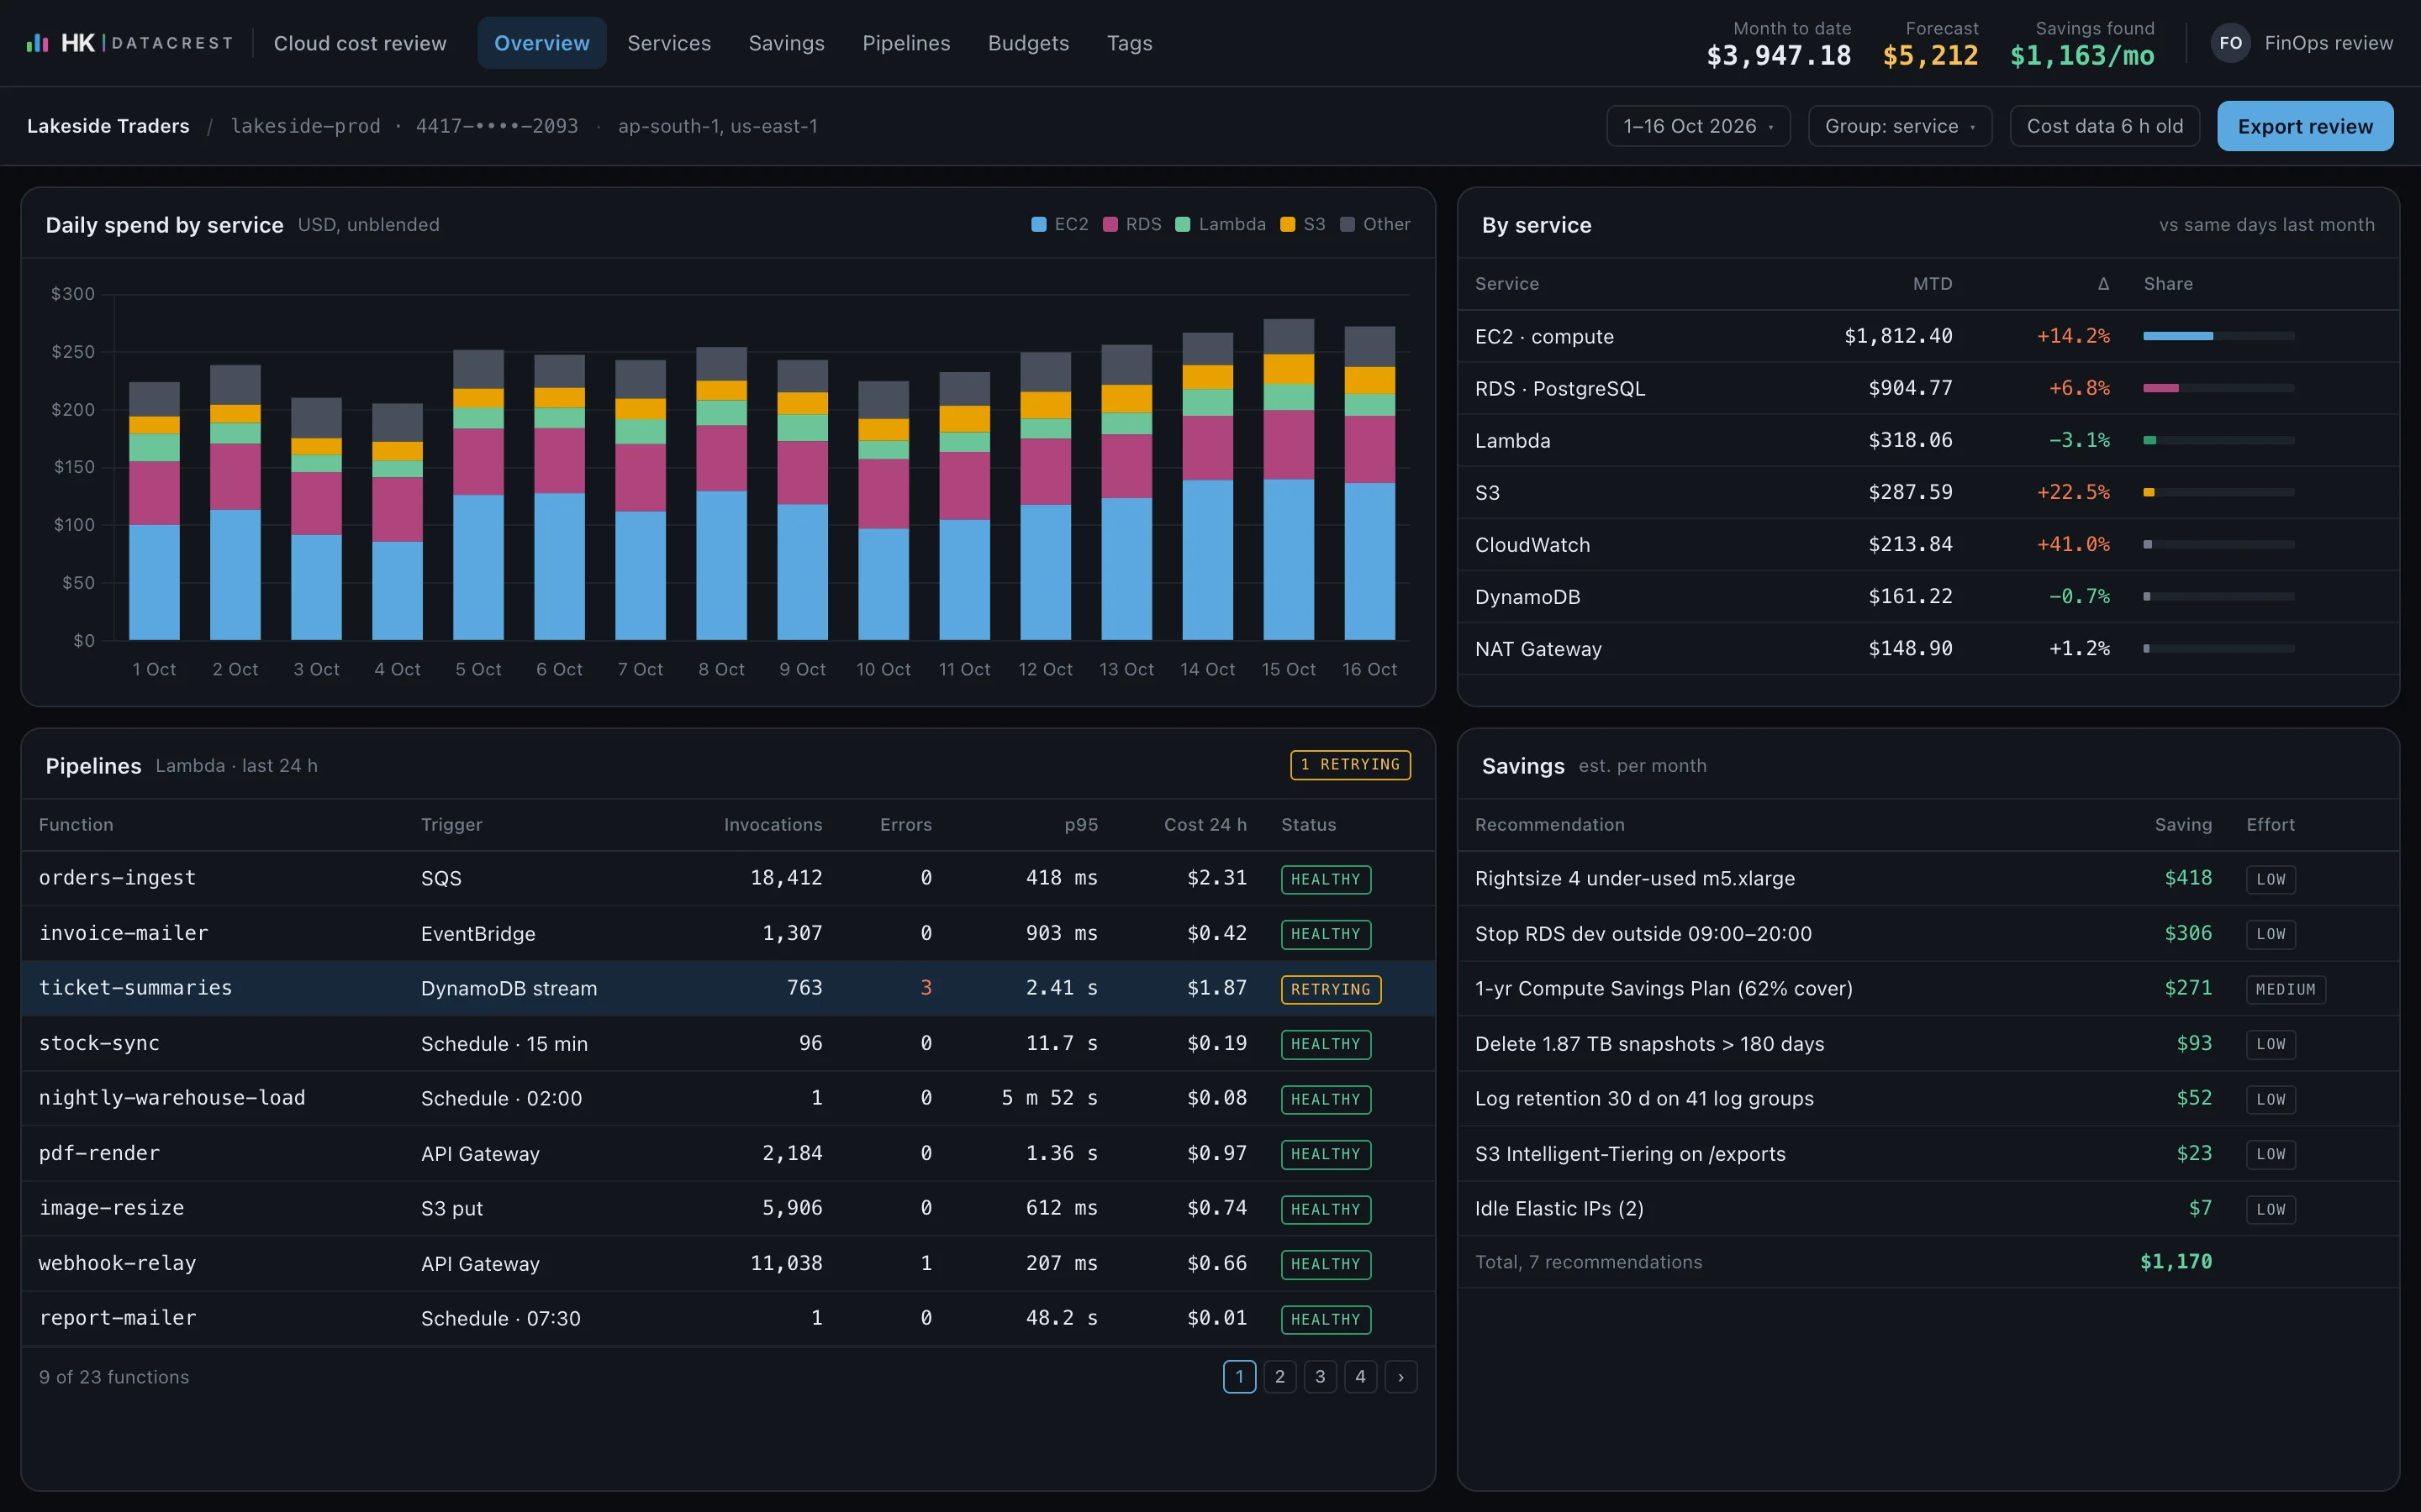
Task: Go to functions page 3
Action: pos(1320,1377)
